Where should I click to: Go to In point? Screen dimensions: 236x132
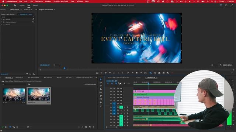pyautogui.click(x=128, y=73)
